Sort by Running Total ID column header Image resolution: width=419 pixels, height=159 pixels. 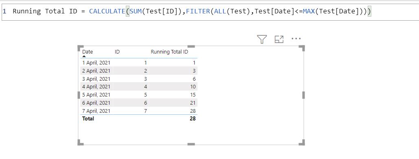(x=169, y=52)
